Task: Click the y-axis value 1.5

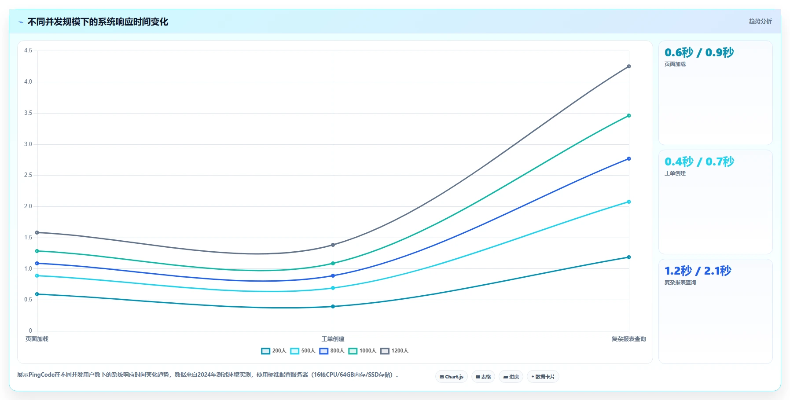Action: (x=28, y=238)
